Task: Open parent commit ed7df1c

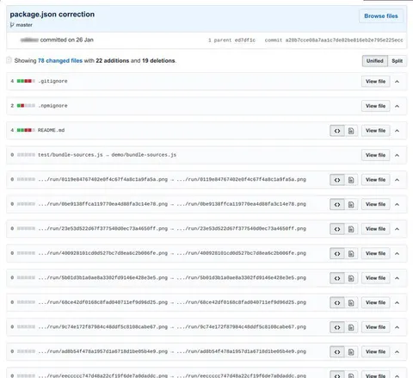Action: pyautogui.click(x=245, y=40)
